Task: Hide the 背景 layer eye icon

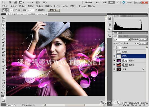Action: point(114,69)
